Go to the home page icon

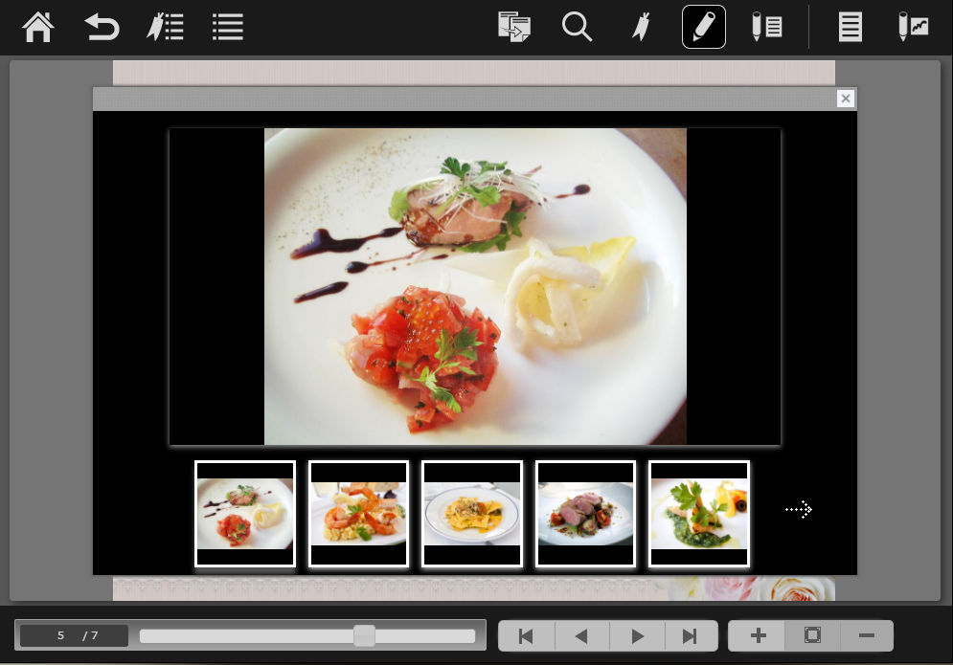click(38, 27)
